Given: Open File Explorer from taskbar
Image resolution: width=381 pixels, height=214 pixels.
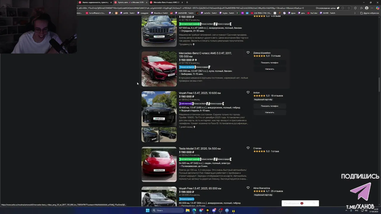Looking at the screenshot, I should 188,210.
